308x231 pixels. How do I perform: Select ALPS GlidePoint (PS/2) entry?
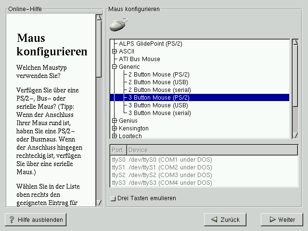click(151, 44)
